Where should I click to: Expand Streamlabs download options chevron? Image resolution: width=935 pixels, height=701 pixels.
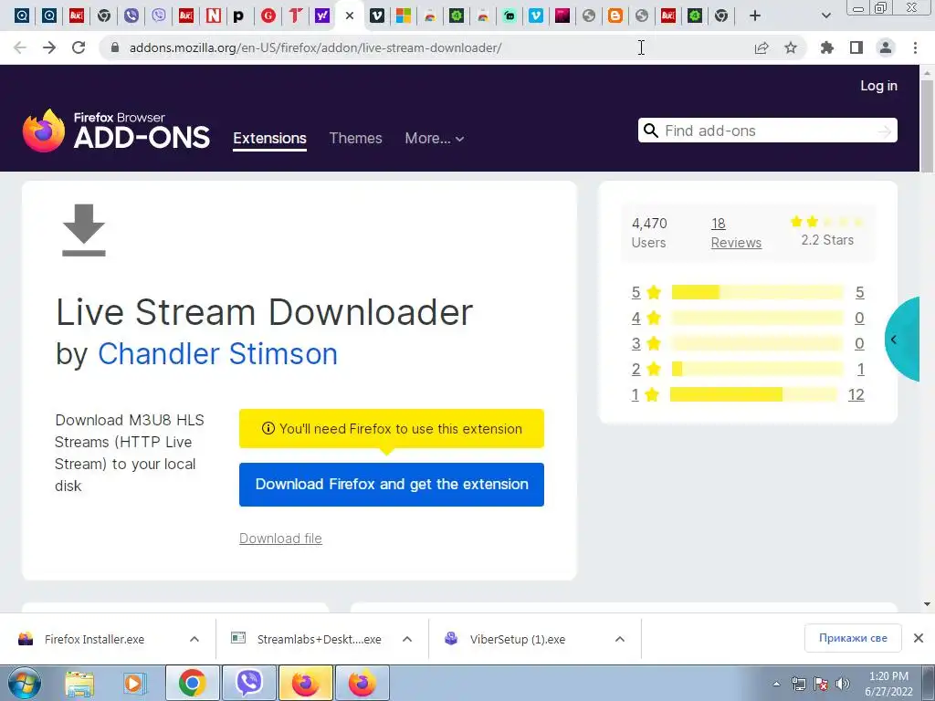(x=407, y=639)
